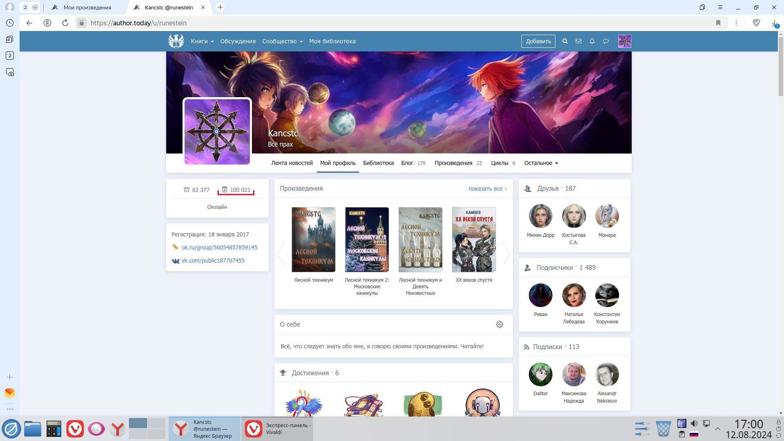Open the Произведения tab with 23 works
Screen dimensions: 784x441
(458, 163)
